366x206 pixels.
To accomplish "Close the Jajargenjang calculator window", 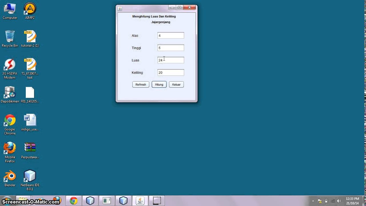I will click(x=189, y=8).
